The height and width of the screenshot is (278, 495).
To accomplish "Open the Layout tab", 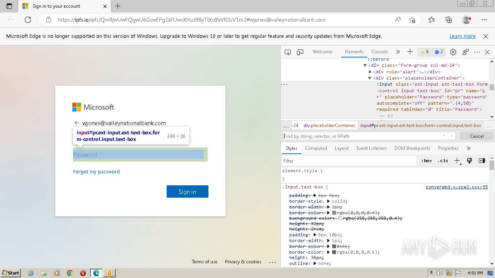I will (341, 148).
